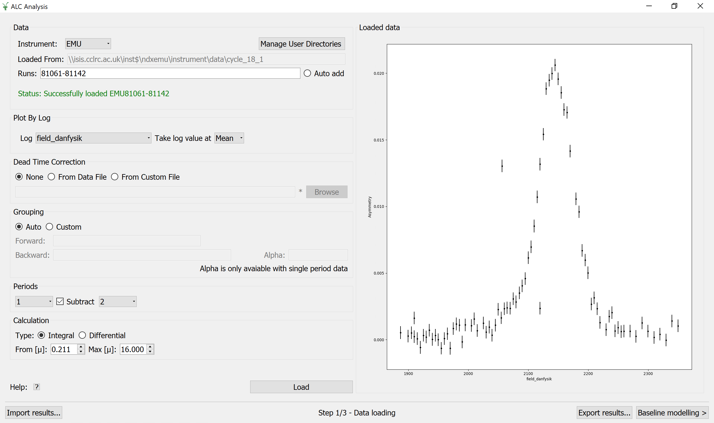
Task: Open Manage User Directories
Action: 301,44
